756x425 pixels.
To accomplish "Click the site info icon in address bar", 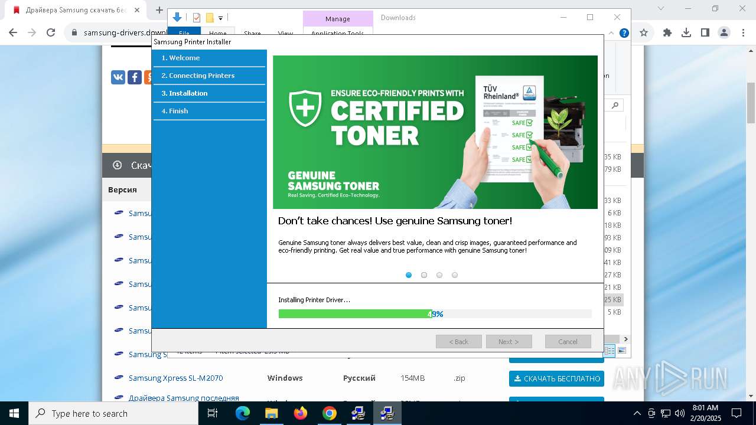I will pyautogui.click(x=74, y=33).
